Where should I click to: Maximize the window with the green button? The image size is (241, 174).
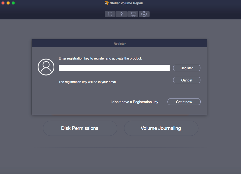tap(13, 3)
